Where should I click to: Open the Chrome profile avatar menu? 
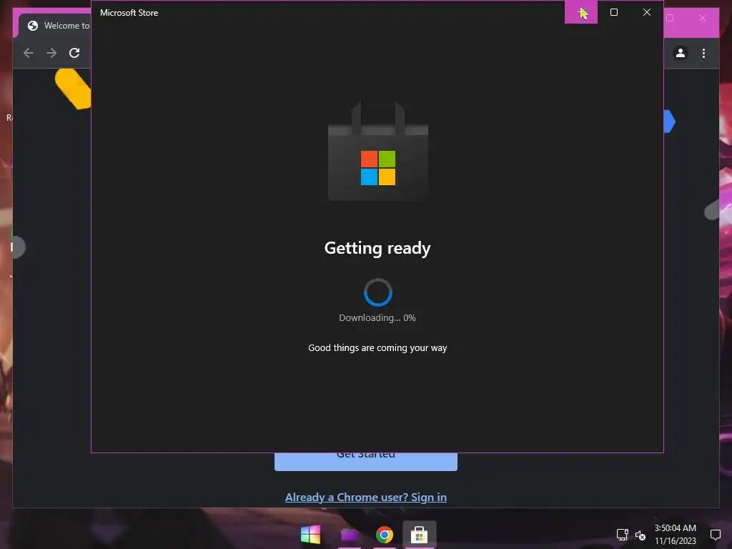[x=681, y=53]
